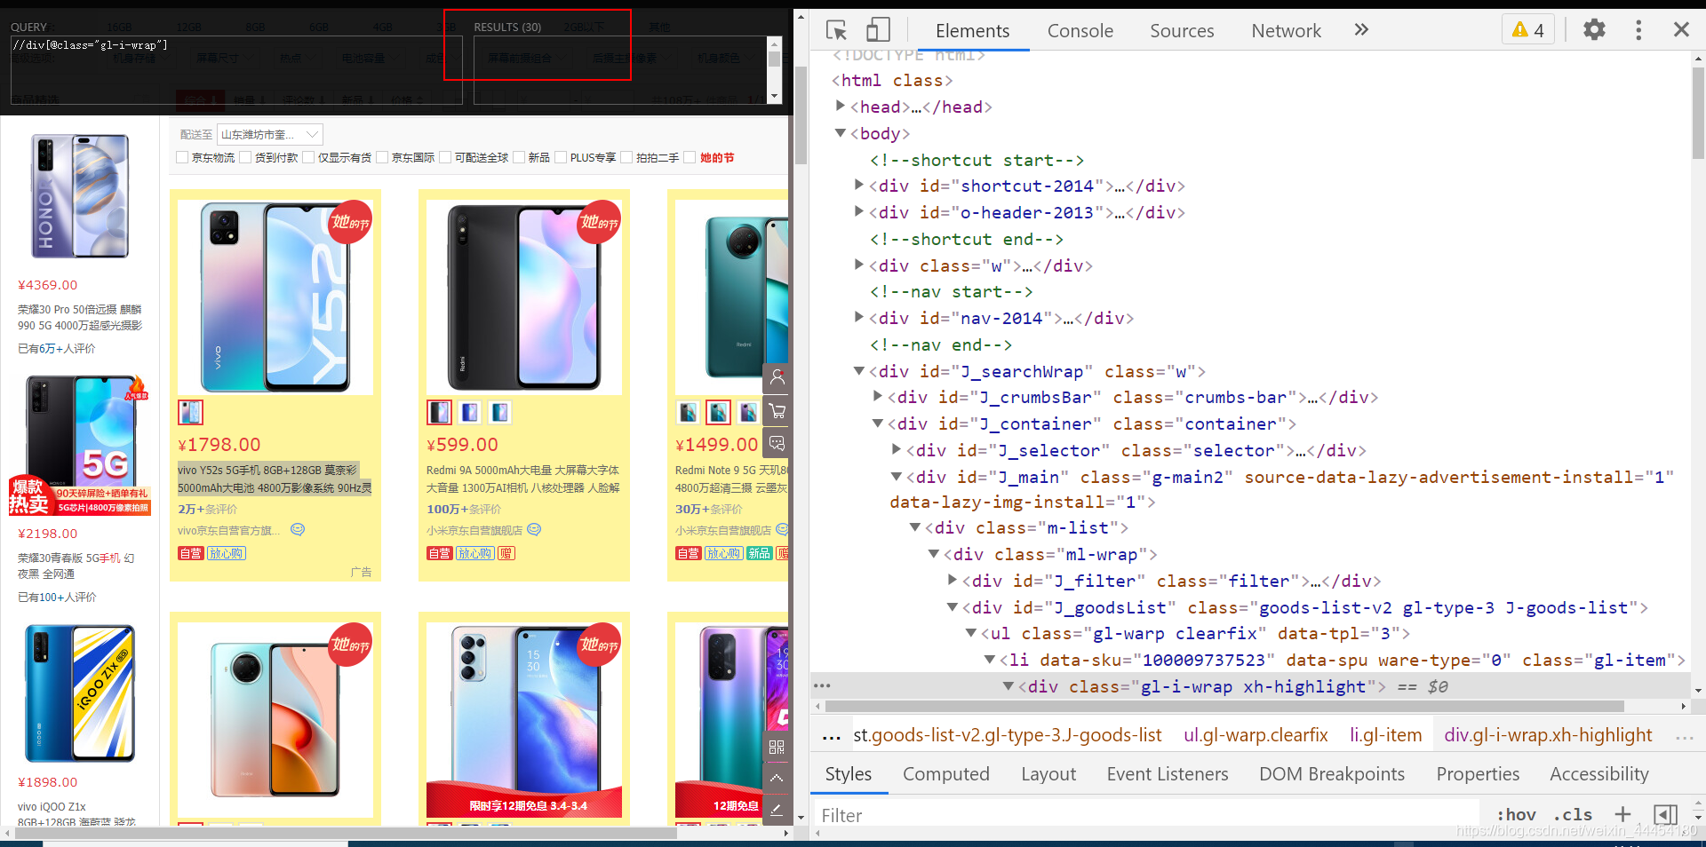Open the warnings counter showing 4
This screenshot has width=1706, height=847.
point(1528,30)
